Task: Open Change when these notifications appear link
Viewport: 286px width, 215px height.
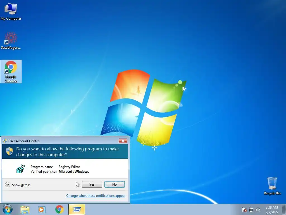Action: coord(96,196)
